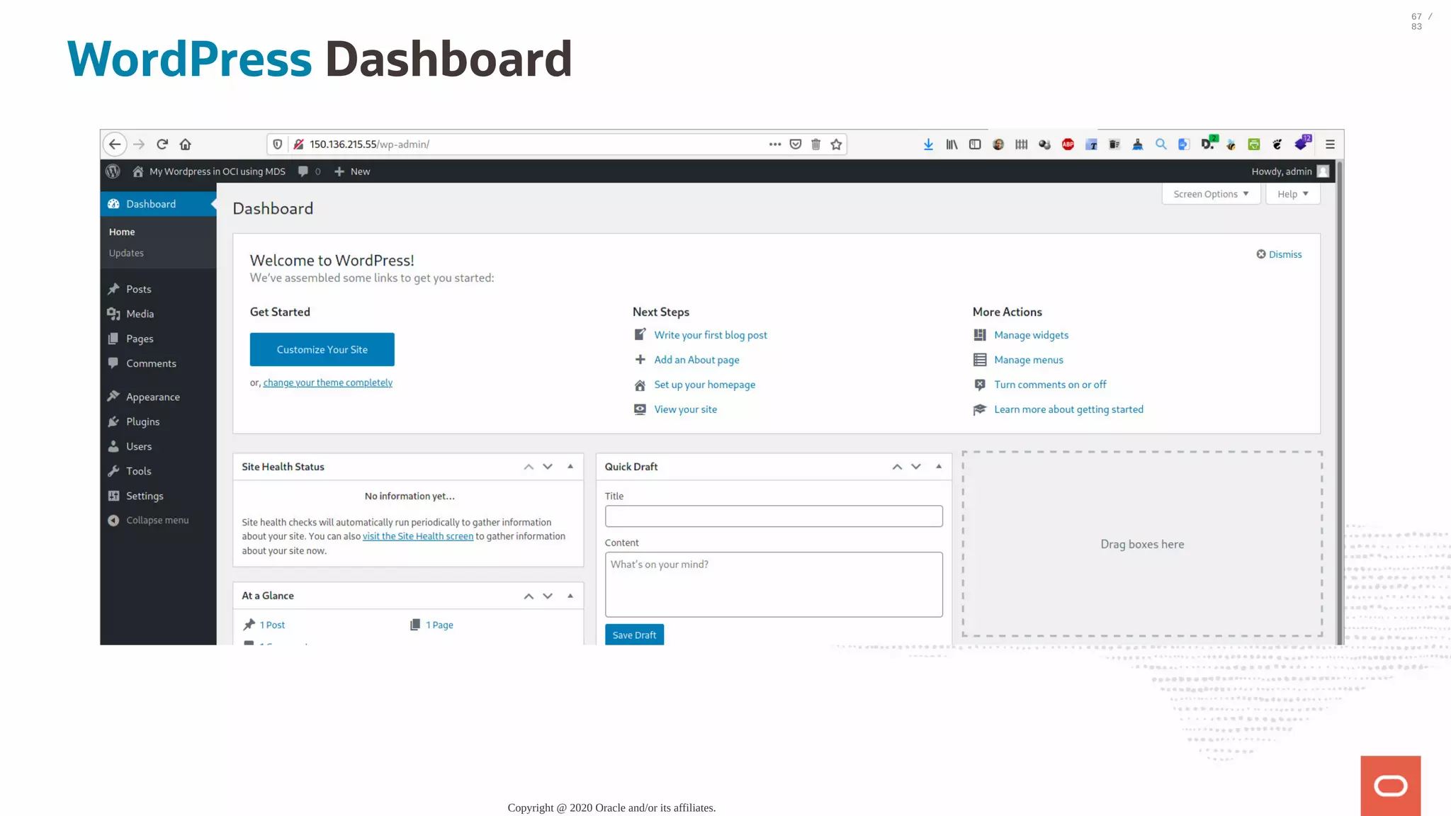Toggle the Site Health Status panel triangle
The width and height of the screenshot is (1451, 816).
coord(570,467)
